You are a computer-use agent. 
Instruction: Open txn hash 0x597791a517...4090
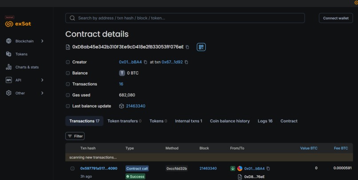tap(99, 168)
